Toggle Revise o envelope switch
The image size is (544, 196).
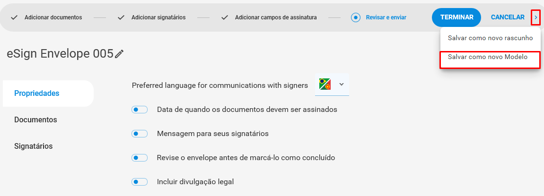(x=140, y=158)
